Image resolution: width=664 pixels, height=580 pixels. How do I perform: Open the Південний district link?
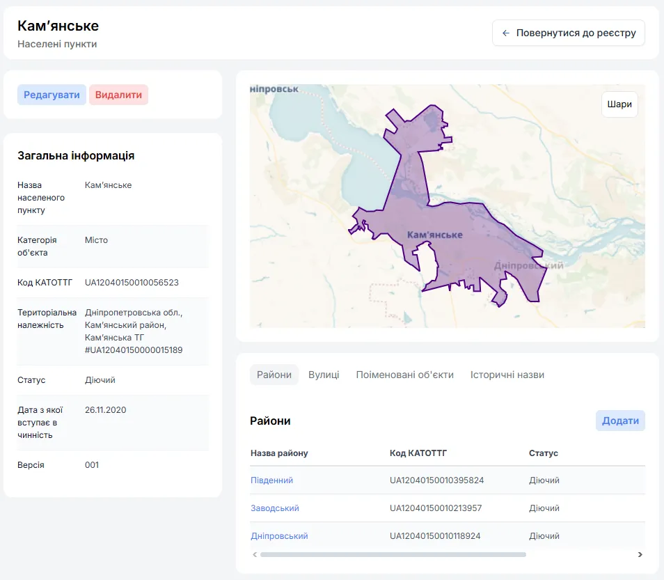click(x=272, y=480)
